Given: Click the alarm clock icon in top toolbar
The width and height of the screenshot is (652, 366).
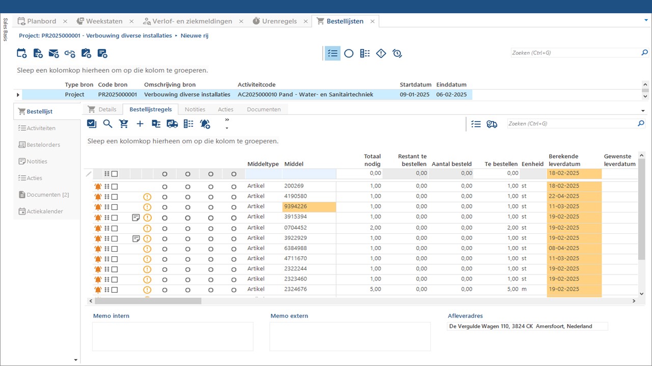Looking at the screenshot, I should [x=397, y=53].
